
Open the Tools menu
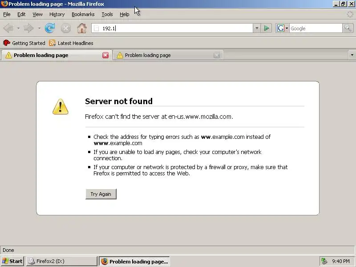click(x=107, y=14)
